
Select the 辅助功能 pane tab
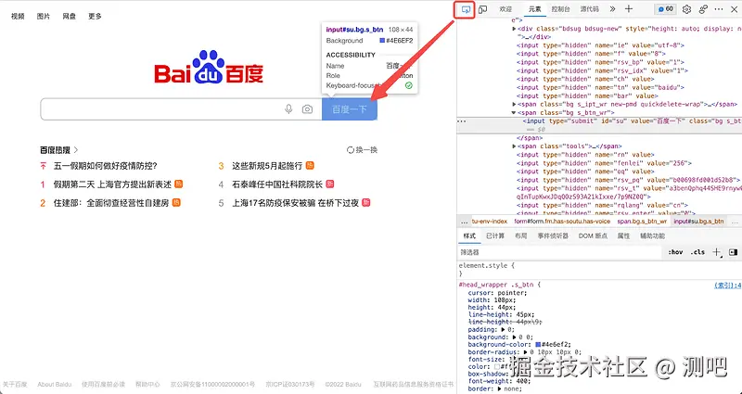tap(653, 236)
